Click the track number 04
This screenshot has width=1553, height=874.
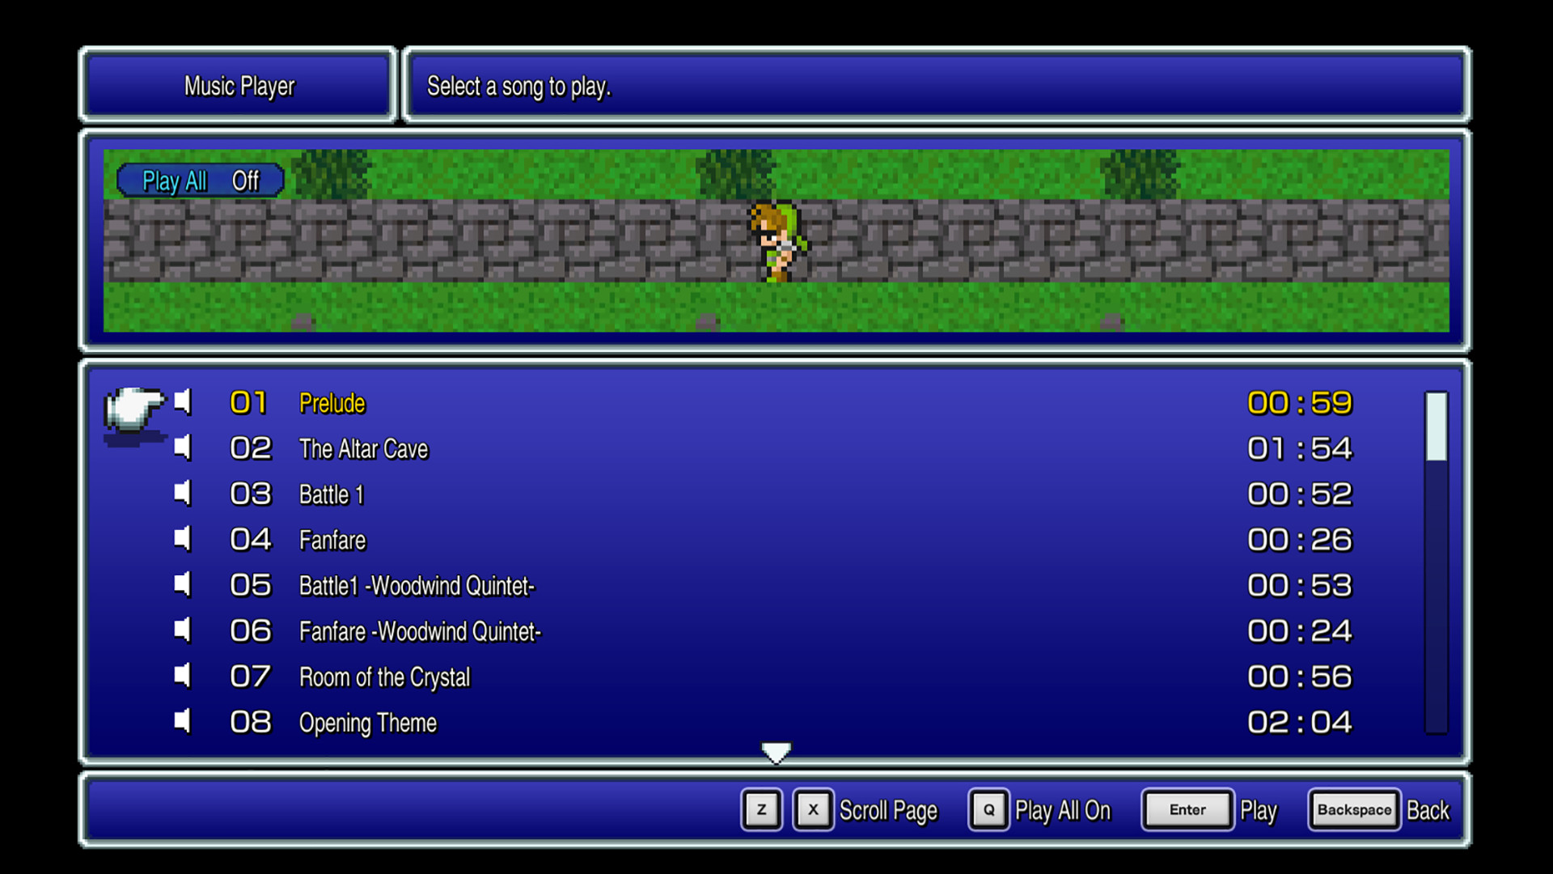pyautogui.click(x=251, y=539)
